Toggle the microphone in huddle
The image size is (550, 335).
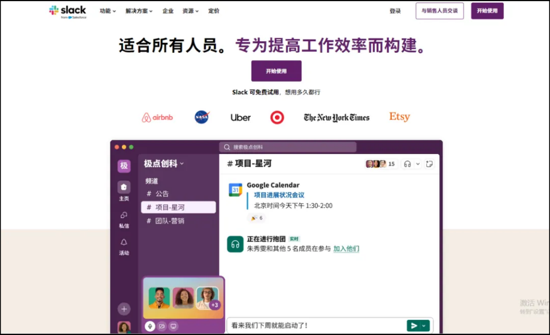coord(150,326)
